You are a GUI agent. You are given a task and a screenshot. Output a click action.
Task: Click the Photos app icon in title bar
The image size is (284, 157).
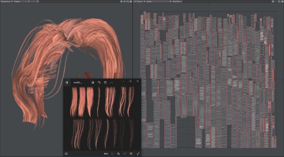click(67, 82)
